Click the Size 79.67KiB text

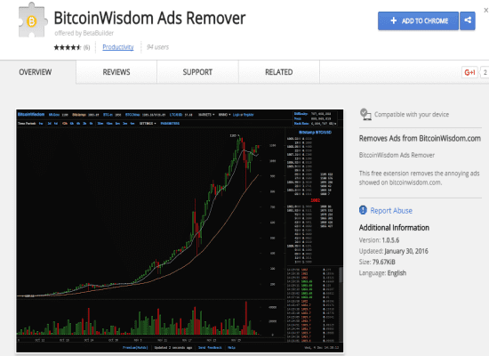(377, 262)
